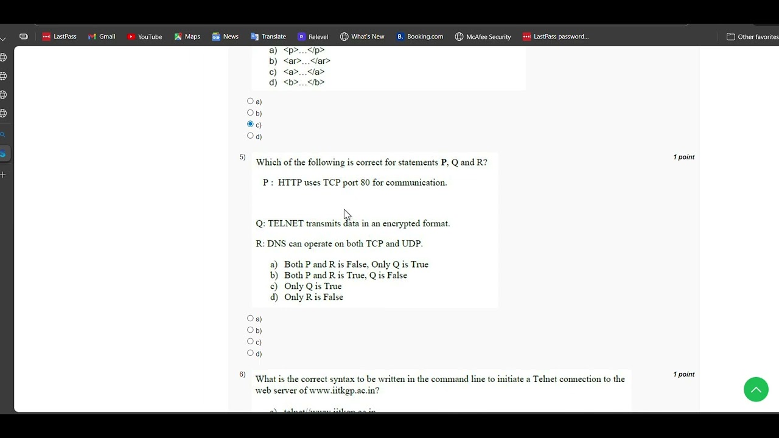Select option a) for the HTML tag question
The width and height of the screenshot is (779, 438).
(x=250, y=101)
